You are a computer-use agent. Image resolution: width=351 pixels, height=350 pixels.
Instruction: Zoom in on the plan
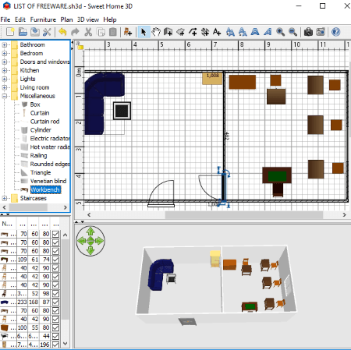coord(280,32)
